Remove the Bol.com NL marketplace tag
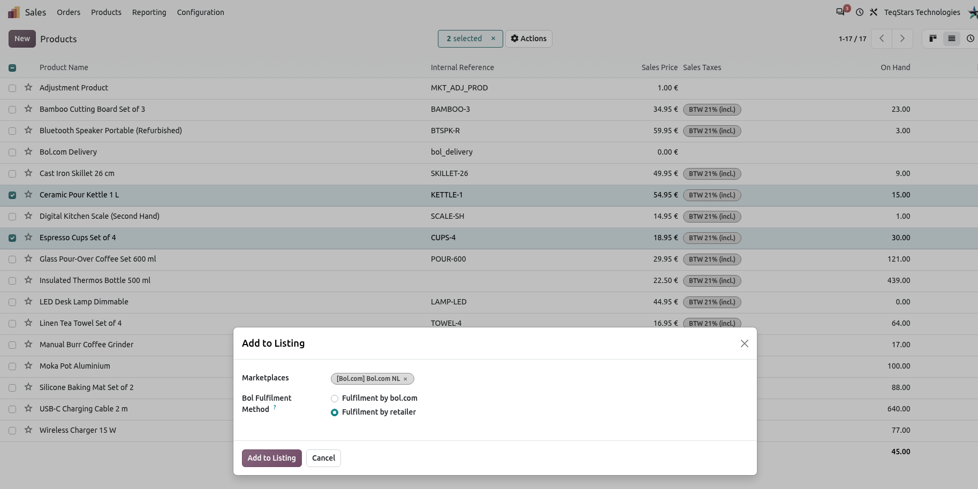This screenshot has width=978, height=489. pos(405,379)
